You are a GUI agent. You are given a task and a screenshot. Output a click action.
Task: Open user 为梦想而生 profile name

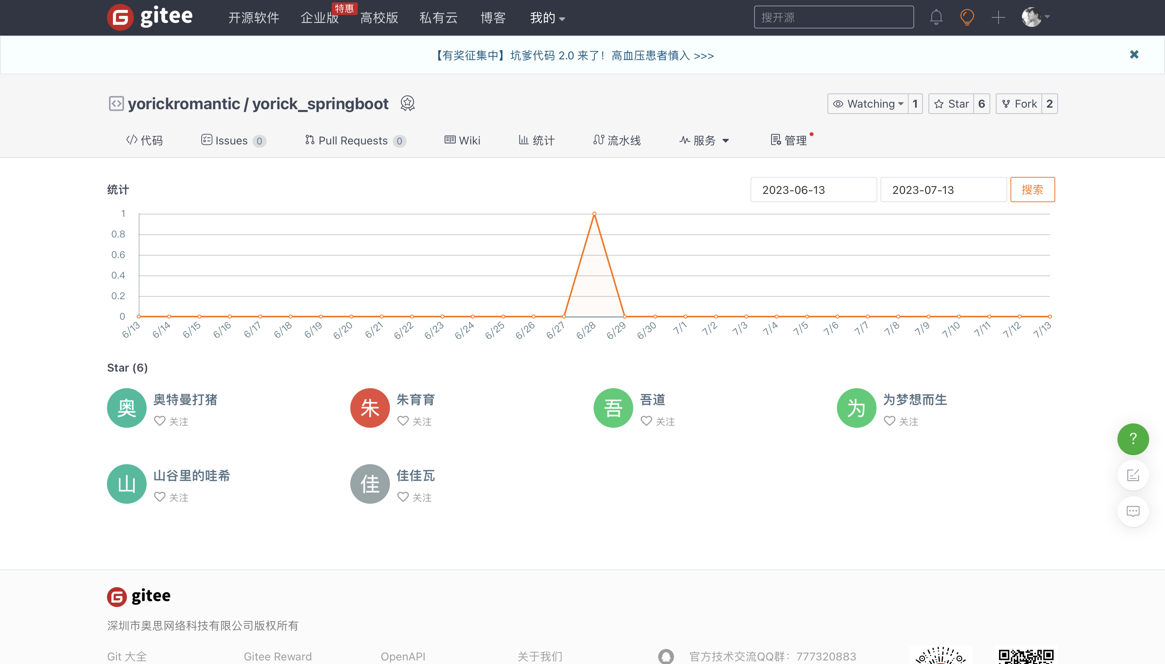coord(915,400)
